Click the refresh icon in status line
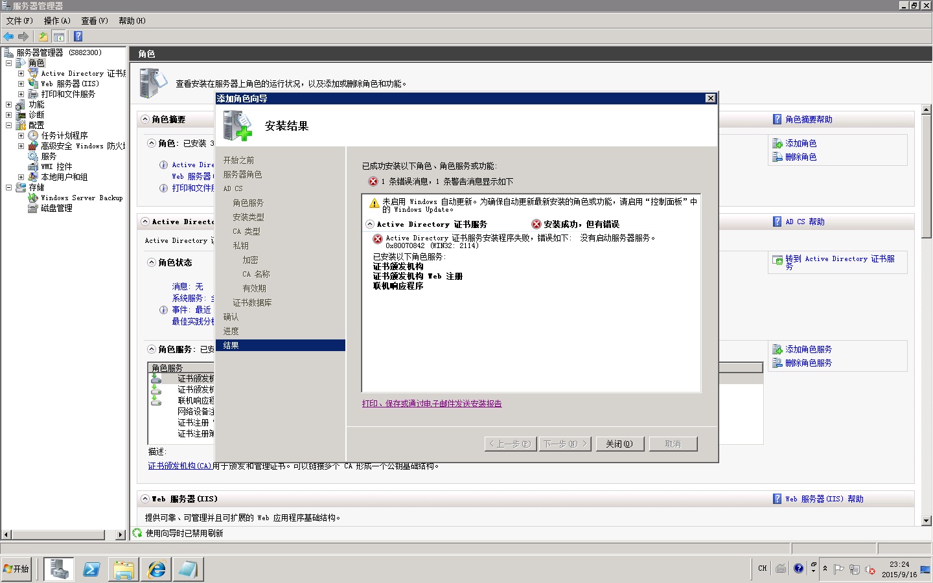Viewport: 933px width, 583px height. (x=137, y=533)
